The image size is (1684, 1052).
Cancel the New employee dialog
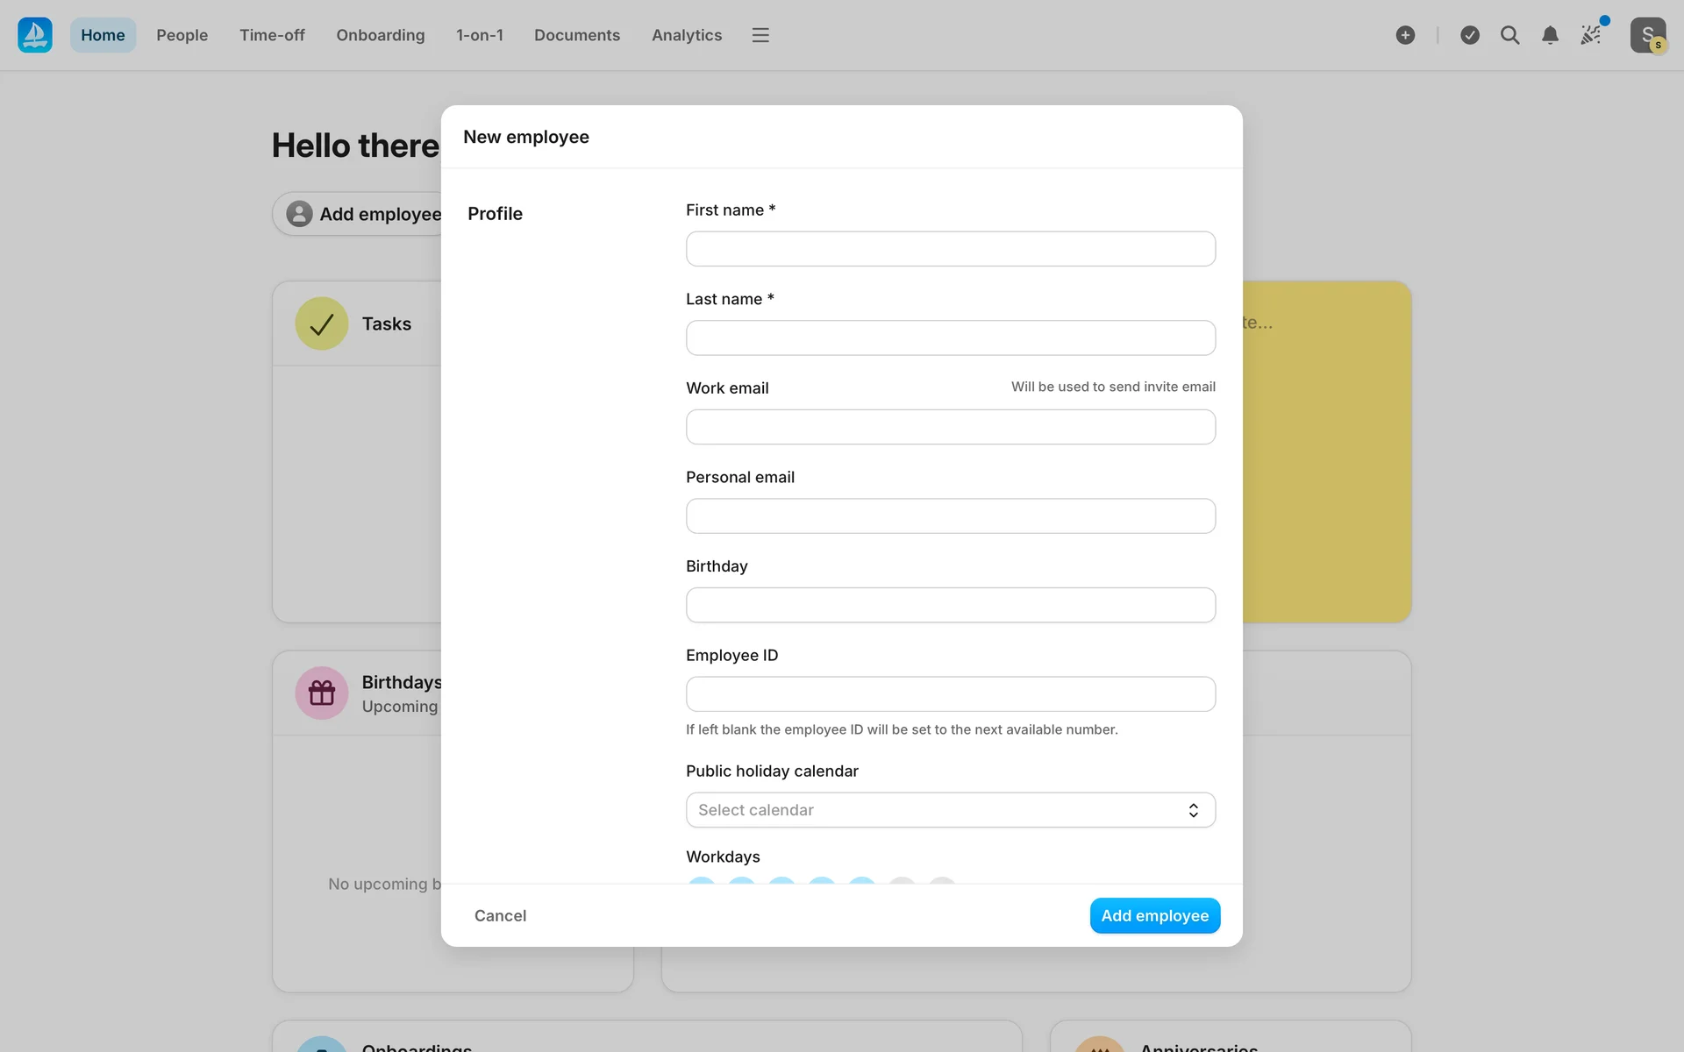(500, 915)
